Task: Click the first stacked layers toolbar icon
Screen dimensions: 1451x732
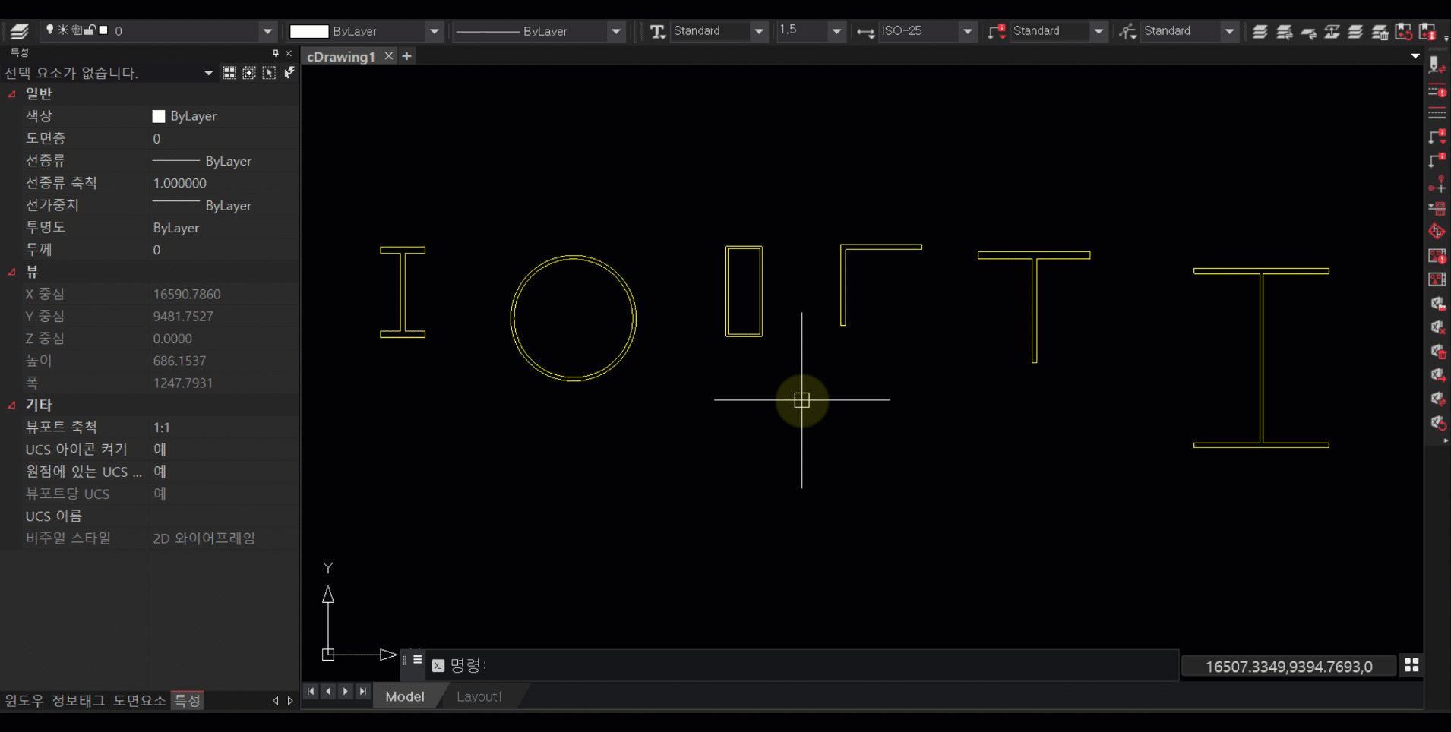Action: tap(1260, 32)
